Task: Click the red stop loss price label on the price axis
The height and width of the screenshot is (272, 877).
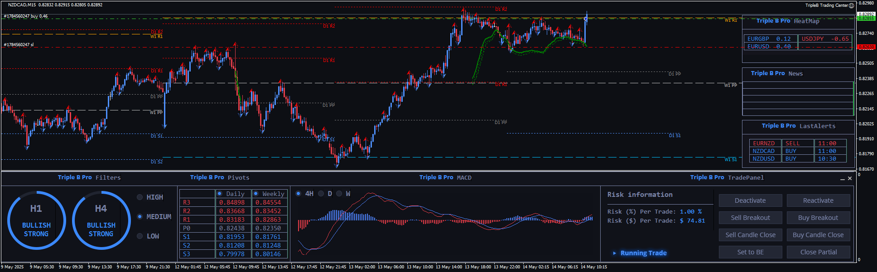Action: click(x=866, y=47)
